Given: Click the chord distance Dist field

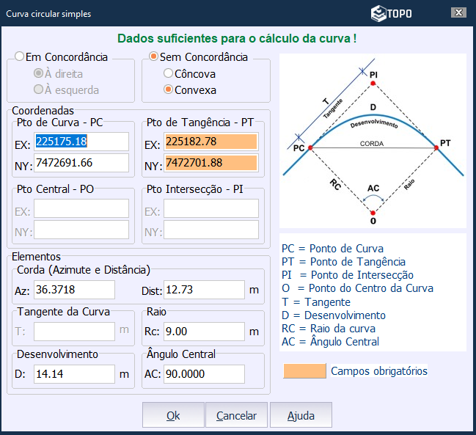Looking at the screenshot, I should pyautogui.click(x=203, y=290).
